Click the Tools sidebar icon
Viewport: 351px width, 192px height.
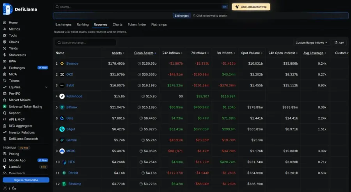4,35
